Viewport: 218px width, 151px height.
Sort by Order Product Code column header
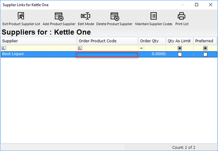108,41
